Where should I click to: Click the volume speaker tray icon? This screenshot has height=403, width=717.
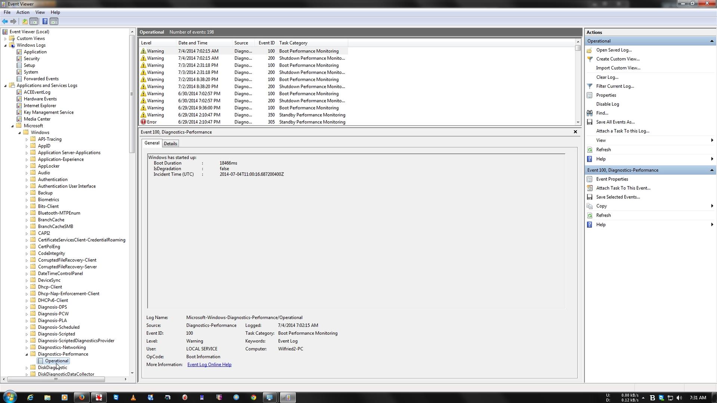[x=679, y=398]
